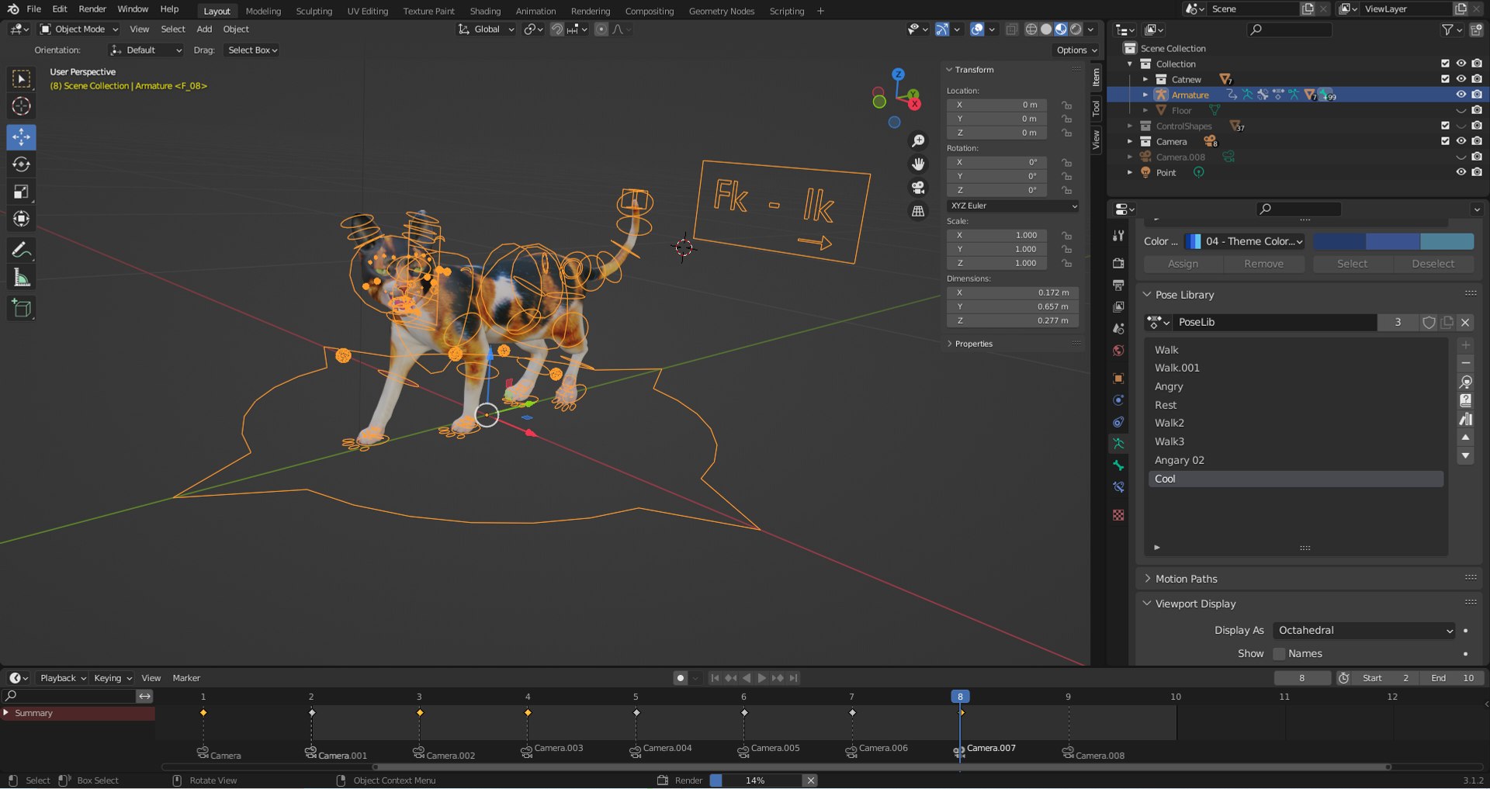The image size is (1490, 789).
Task: Toggle auto keying record button
Action: [681, 677]
